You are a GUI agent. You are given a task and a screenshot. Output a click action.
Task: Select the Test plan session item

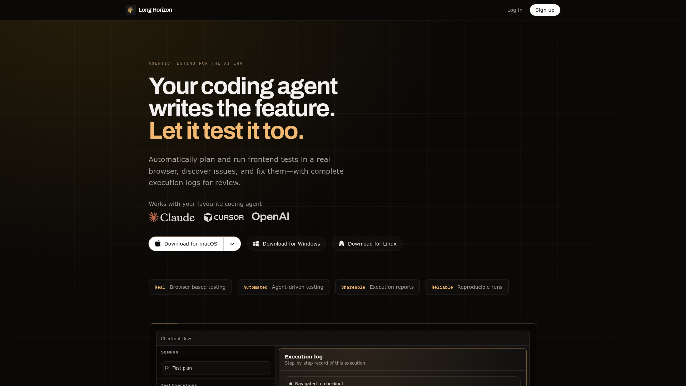[216, 368]
